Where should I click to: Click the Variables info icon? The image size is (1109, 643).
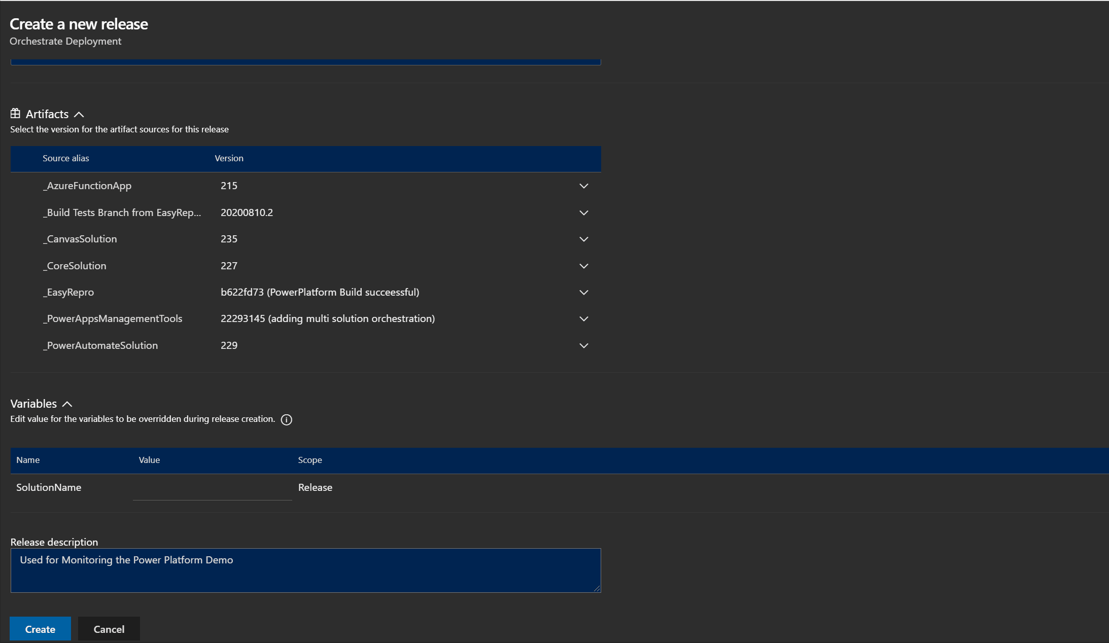point(287,419)
